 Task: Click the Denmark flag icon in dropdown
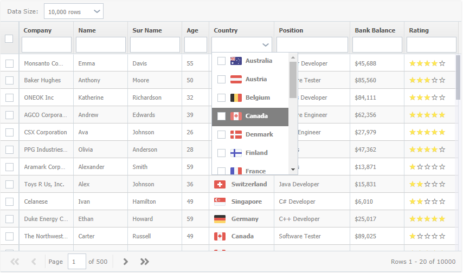236,134
